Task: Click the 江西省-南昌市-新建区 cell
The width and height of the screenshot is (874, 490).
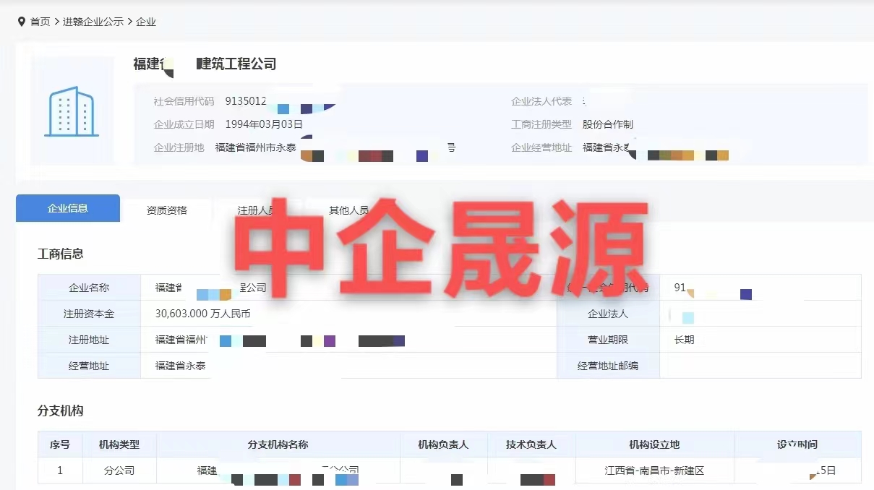Action: pyautogui.click(x=655, y=470)
